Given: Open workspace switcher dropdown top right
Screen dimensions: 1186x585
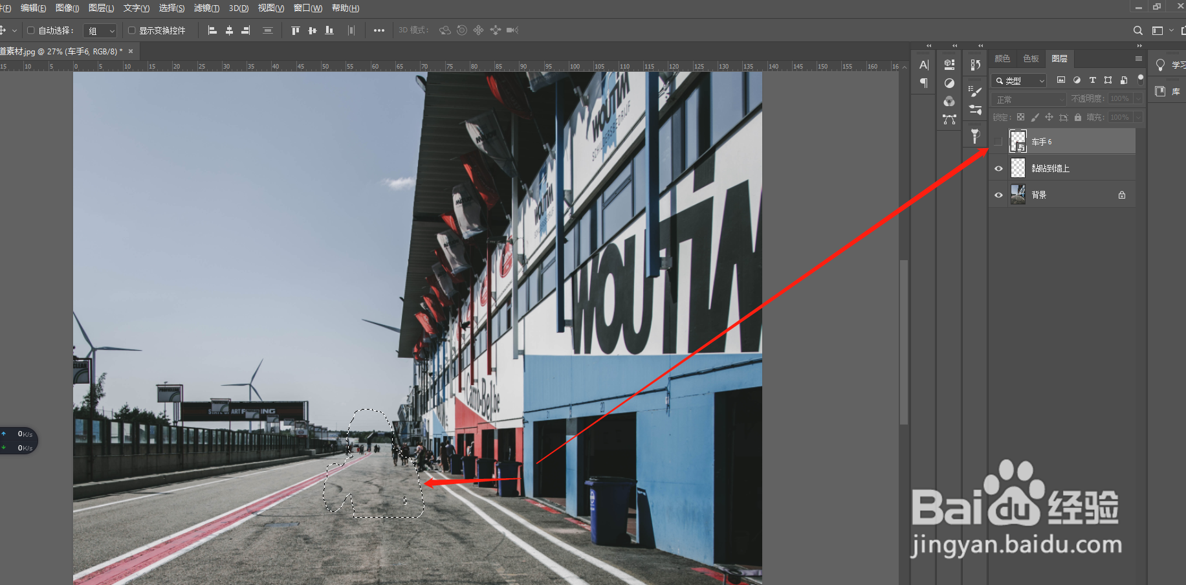Looking at the screenshot, I should (x=1162, y=30).
